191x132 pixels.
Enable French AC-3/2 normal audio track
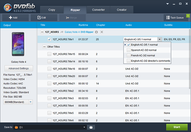tap(128, 55)
